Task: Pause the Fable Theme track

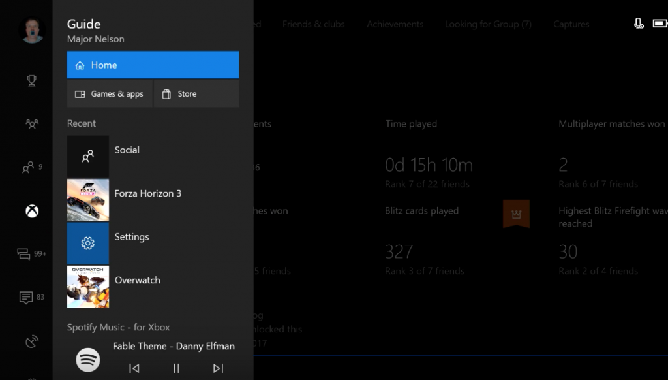Action: pos(176,368)
